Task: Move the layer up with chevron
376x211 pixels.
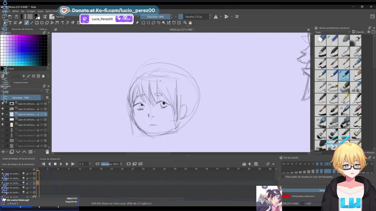Action: [x=24, y=152]
